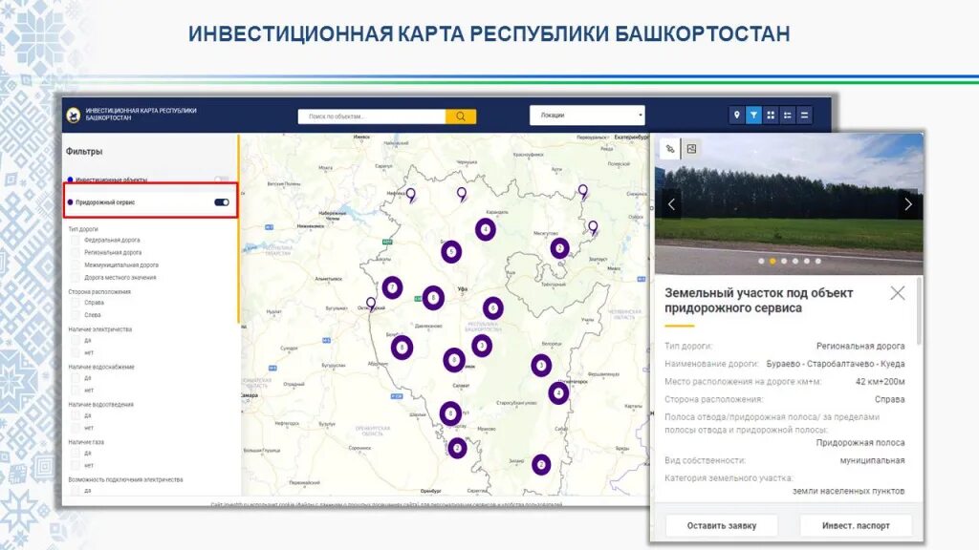
Task: Select the first photo carousel dot
Action: [761, 262]
